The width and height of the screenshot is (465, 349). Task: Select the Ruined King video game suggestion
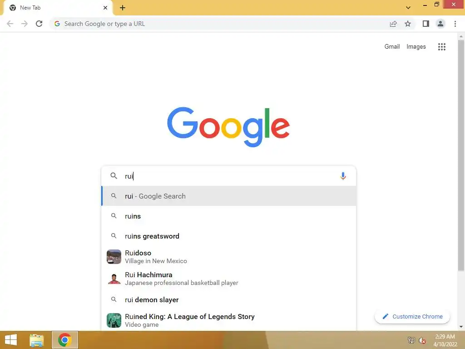(228, 320)
